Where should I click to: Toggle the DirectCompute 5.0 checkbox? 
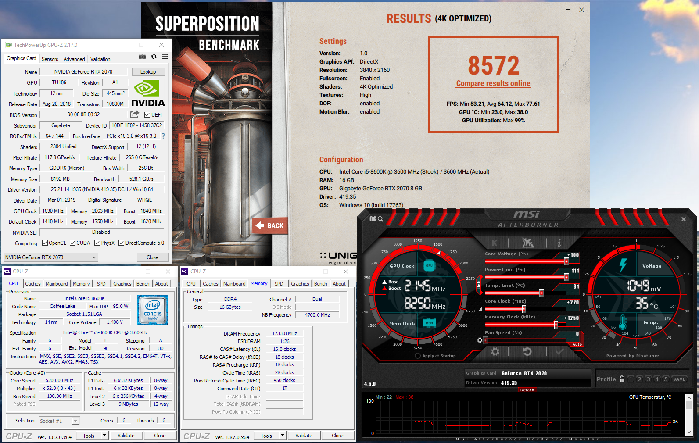[121, 243]
